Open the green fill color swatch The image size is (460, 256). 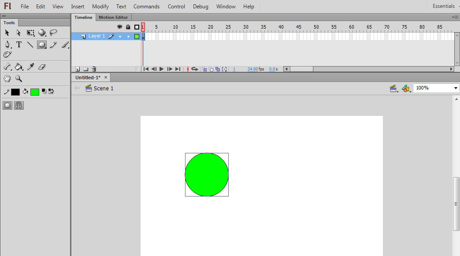point(35,92)
